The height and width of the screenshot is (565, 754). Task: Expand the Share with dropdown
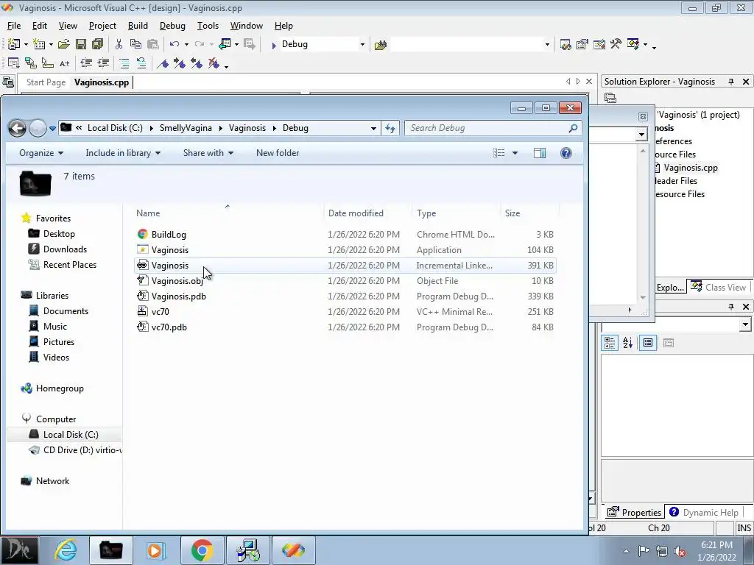pyautogui.click(x=208, y=153)
